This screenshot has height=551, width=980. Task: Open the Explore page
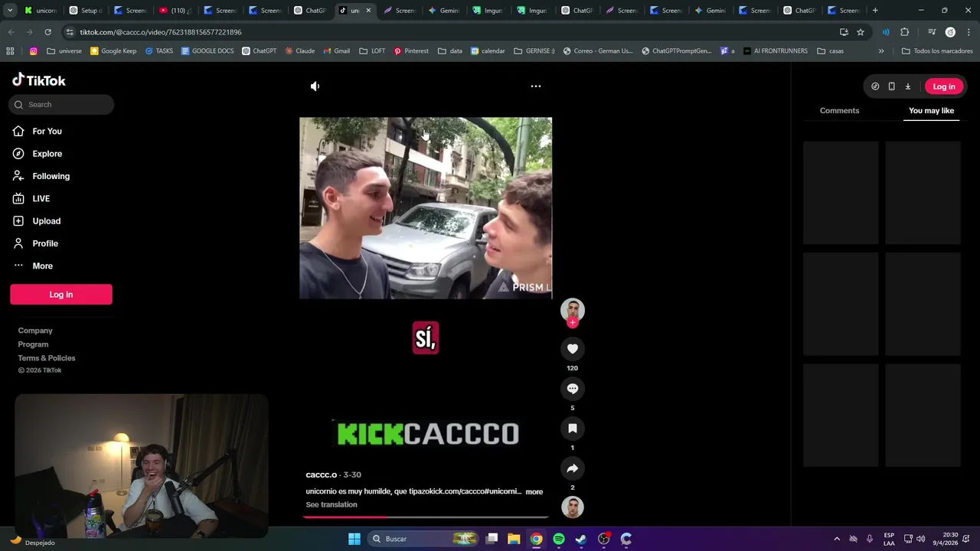pos(47,154)
